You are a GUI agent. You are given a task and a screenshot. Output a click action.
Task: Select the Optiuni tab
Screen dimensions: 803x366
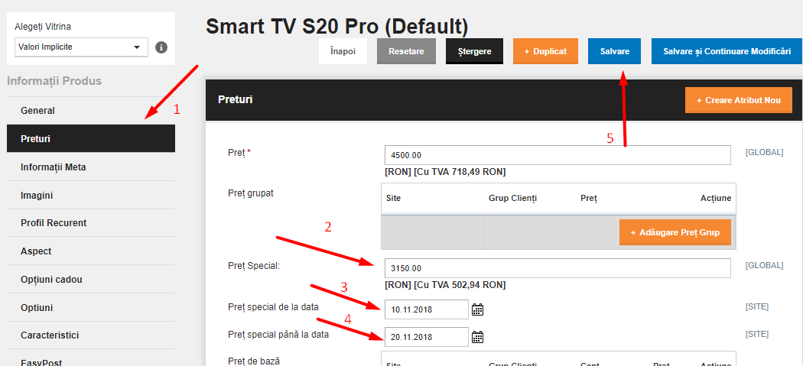(x=91, y=308)
